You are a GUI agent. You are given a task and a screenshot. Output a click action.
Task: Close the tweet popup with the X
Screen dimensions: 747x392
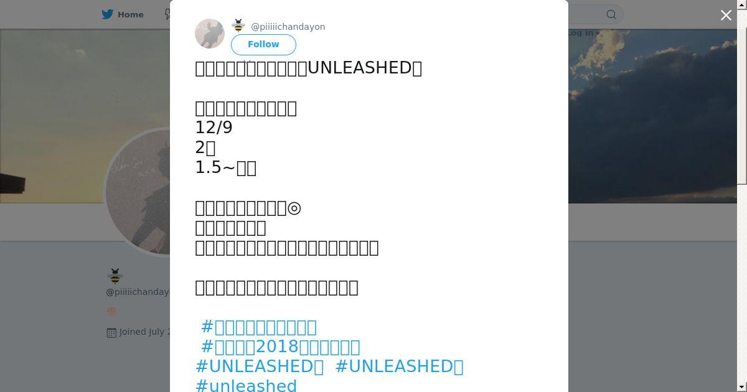tap(726, 16)
